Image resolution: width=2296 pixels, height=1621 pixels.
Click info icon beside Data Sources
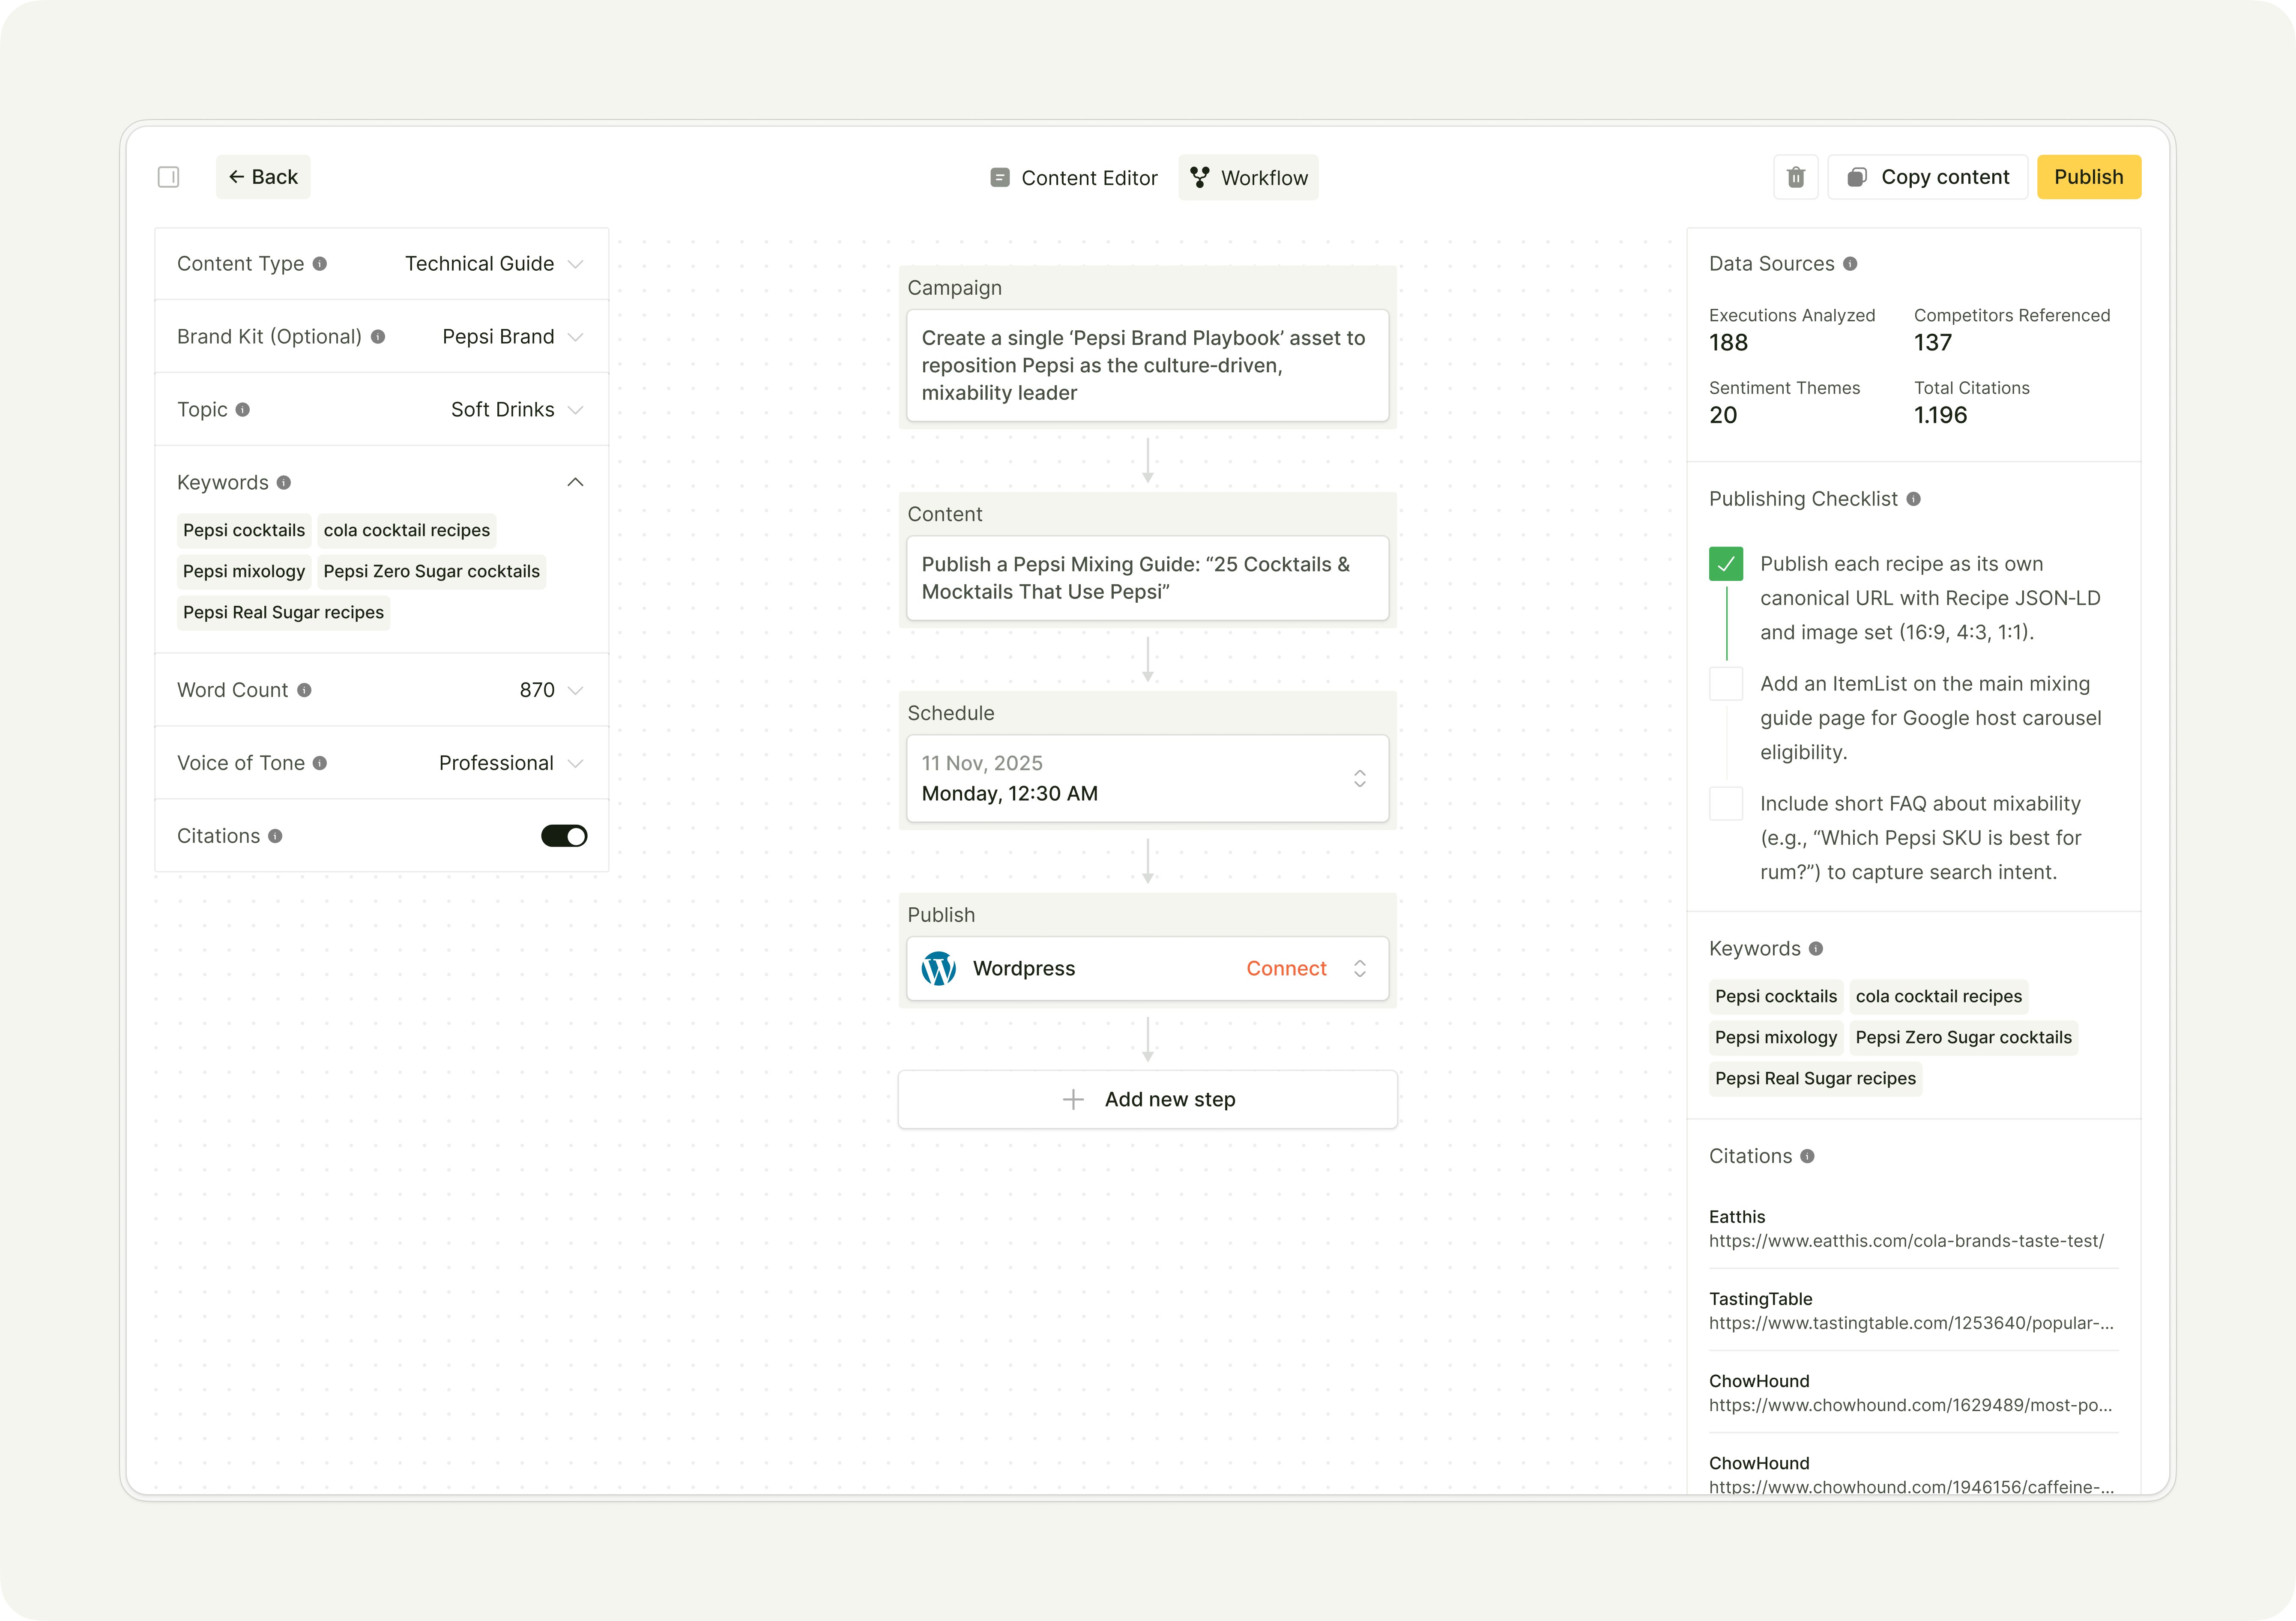(x=1850, y=264)
